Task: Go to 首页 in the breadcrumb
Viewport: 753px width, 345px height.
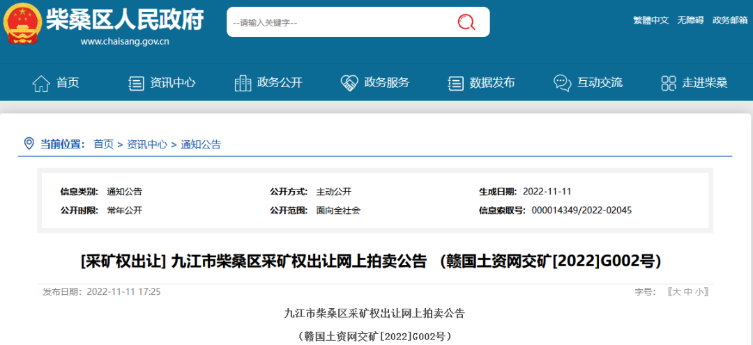Action: tap(103, 144)
